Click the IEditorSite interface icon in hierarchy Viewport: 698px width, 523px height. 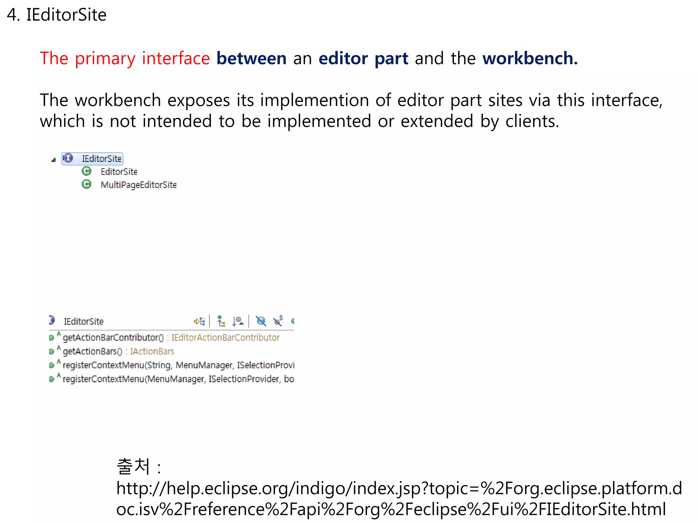point(68,158)
